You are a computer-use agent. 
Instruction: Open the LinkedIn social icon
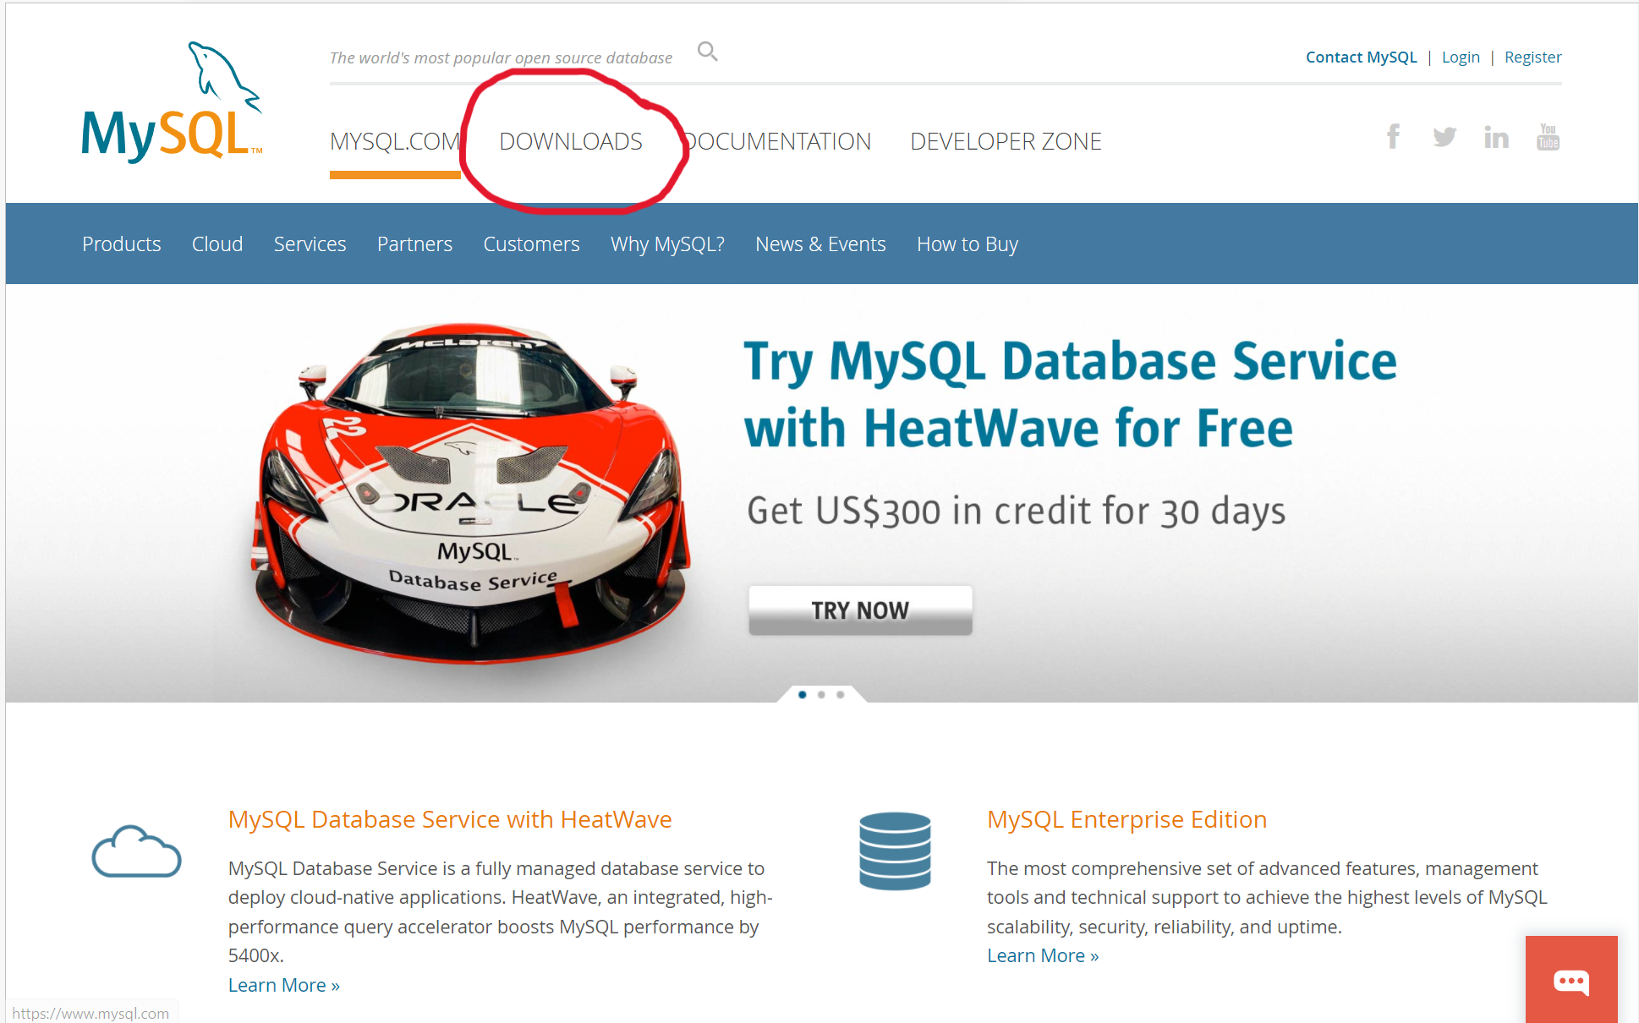point(1496,137)
